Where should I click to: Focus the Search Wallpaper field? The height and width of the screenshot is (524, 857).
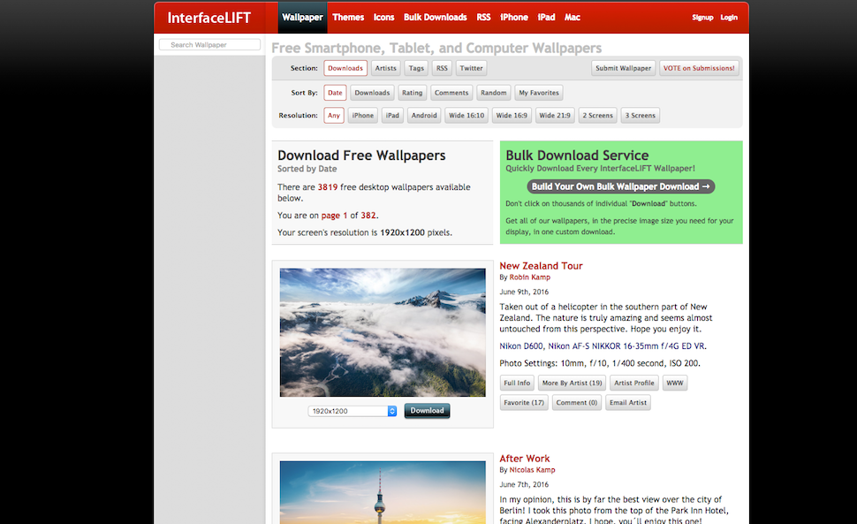coord(209,45)
